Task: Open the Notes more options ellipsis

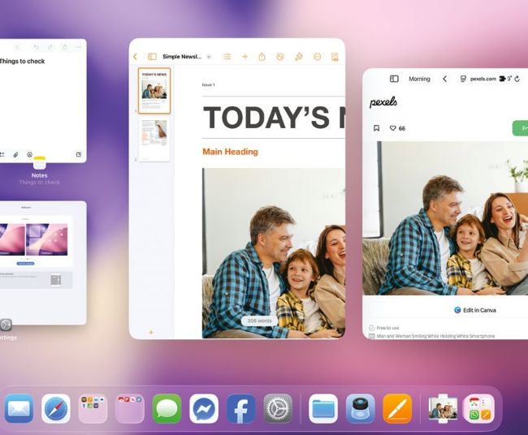Action: (x=78, y=47)
